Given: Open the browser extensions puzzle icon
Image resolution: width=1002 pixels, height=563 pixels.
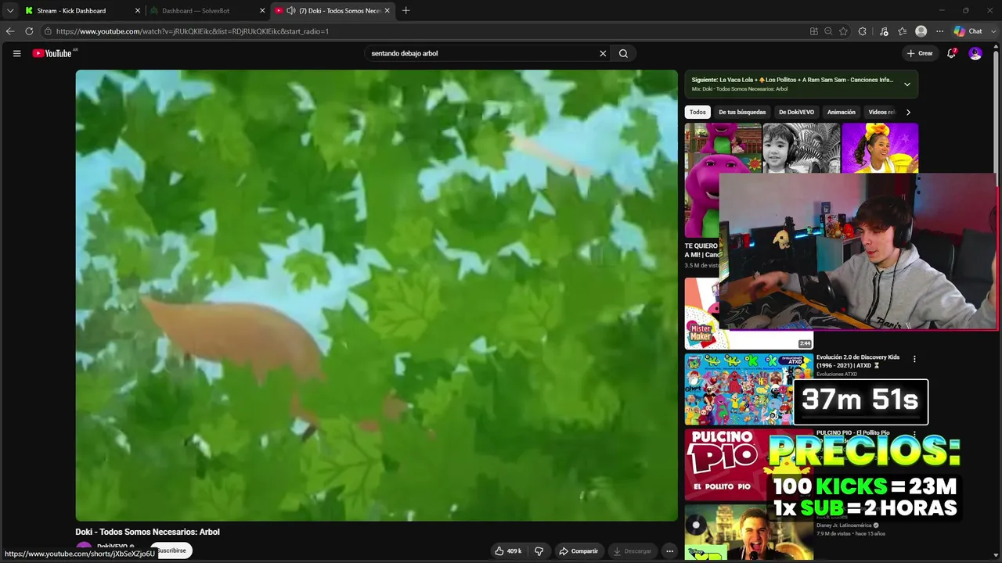Looking at the screenshot, I should [862, 31].
